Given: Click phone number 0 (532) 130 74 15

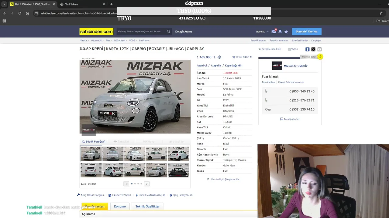Looking at the screenshot, I should (x=302, y=110).
